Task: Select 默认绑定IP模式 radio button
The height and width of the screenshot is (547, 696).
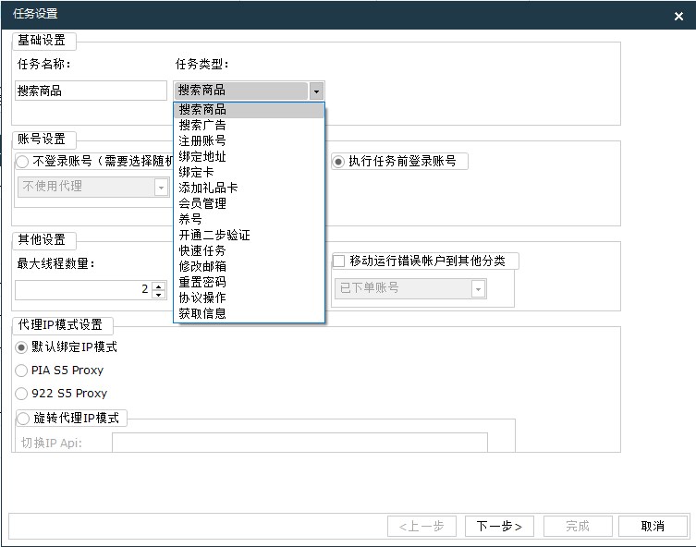Action: (21, 347)
